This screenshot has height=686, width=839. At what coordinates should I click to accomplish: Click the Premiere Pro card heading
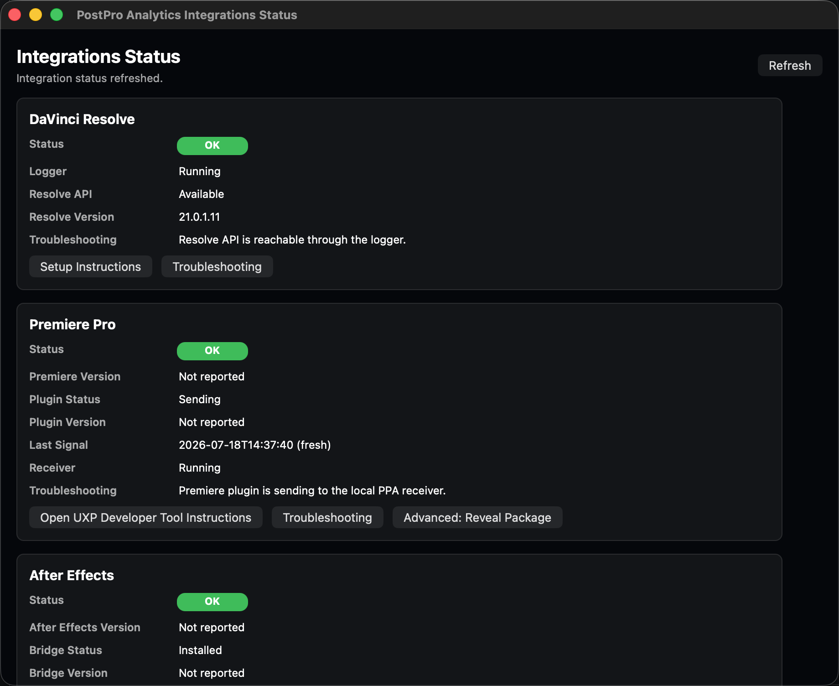click(73, 324)
